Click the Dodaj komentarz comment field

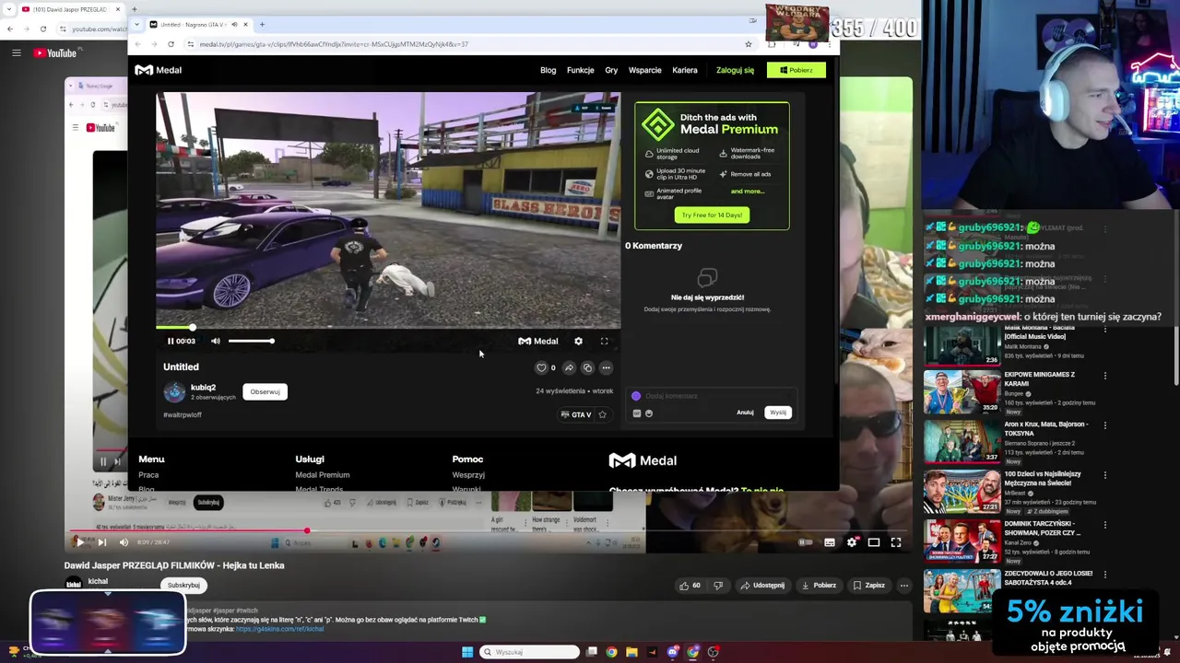coord(710,396)
